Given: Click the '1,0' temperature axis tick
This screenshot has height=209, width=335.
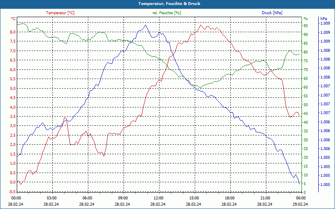Looking at the screenshot, I should point(13,163).
